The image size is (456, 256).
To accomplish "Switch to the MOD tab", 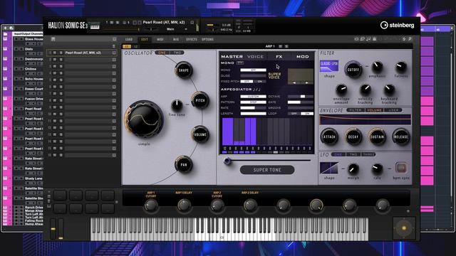I will tap(302, 57).
